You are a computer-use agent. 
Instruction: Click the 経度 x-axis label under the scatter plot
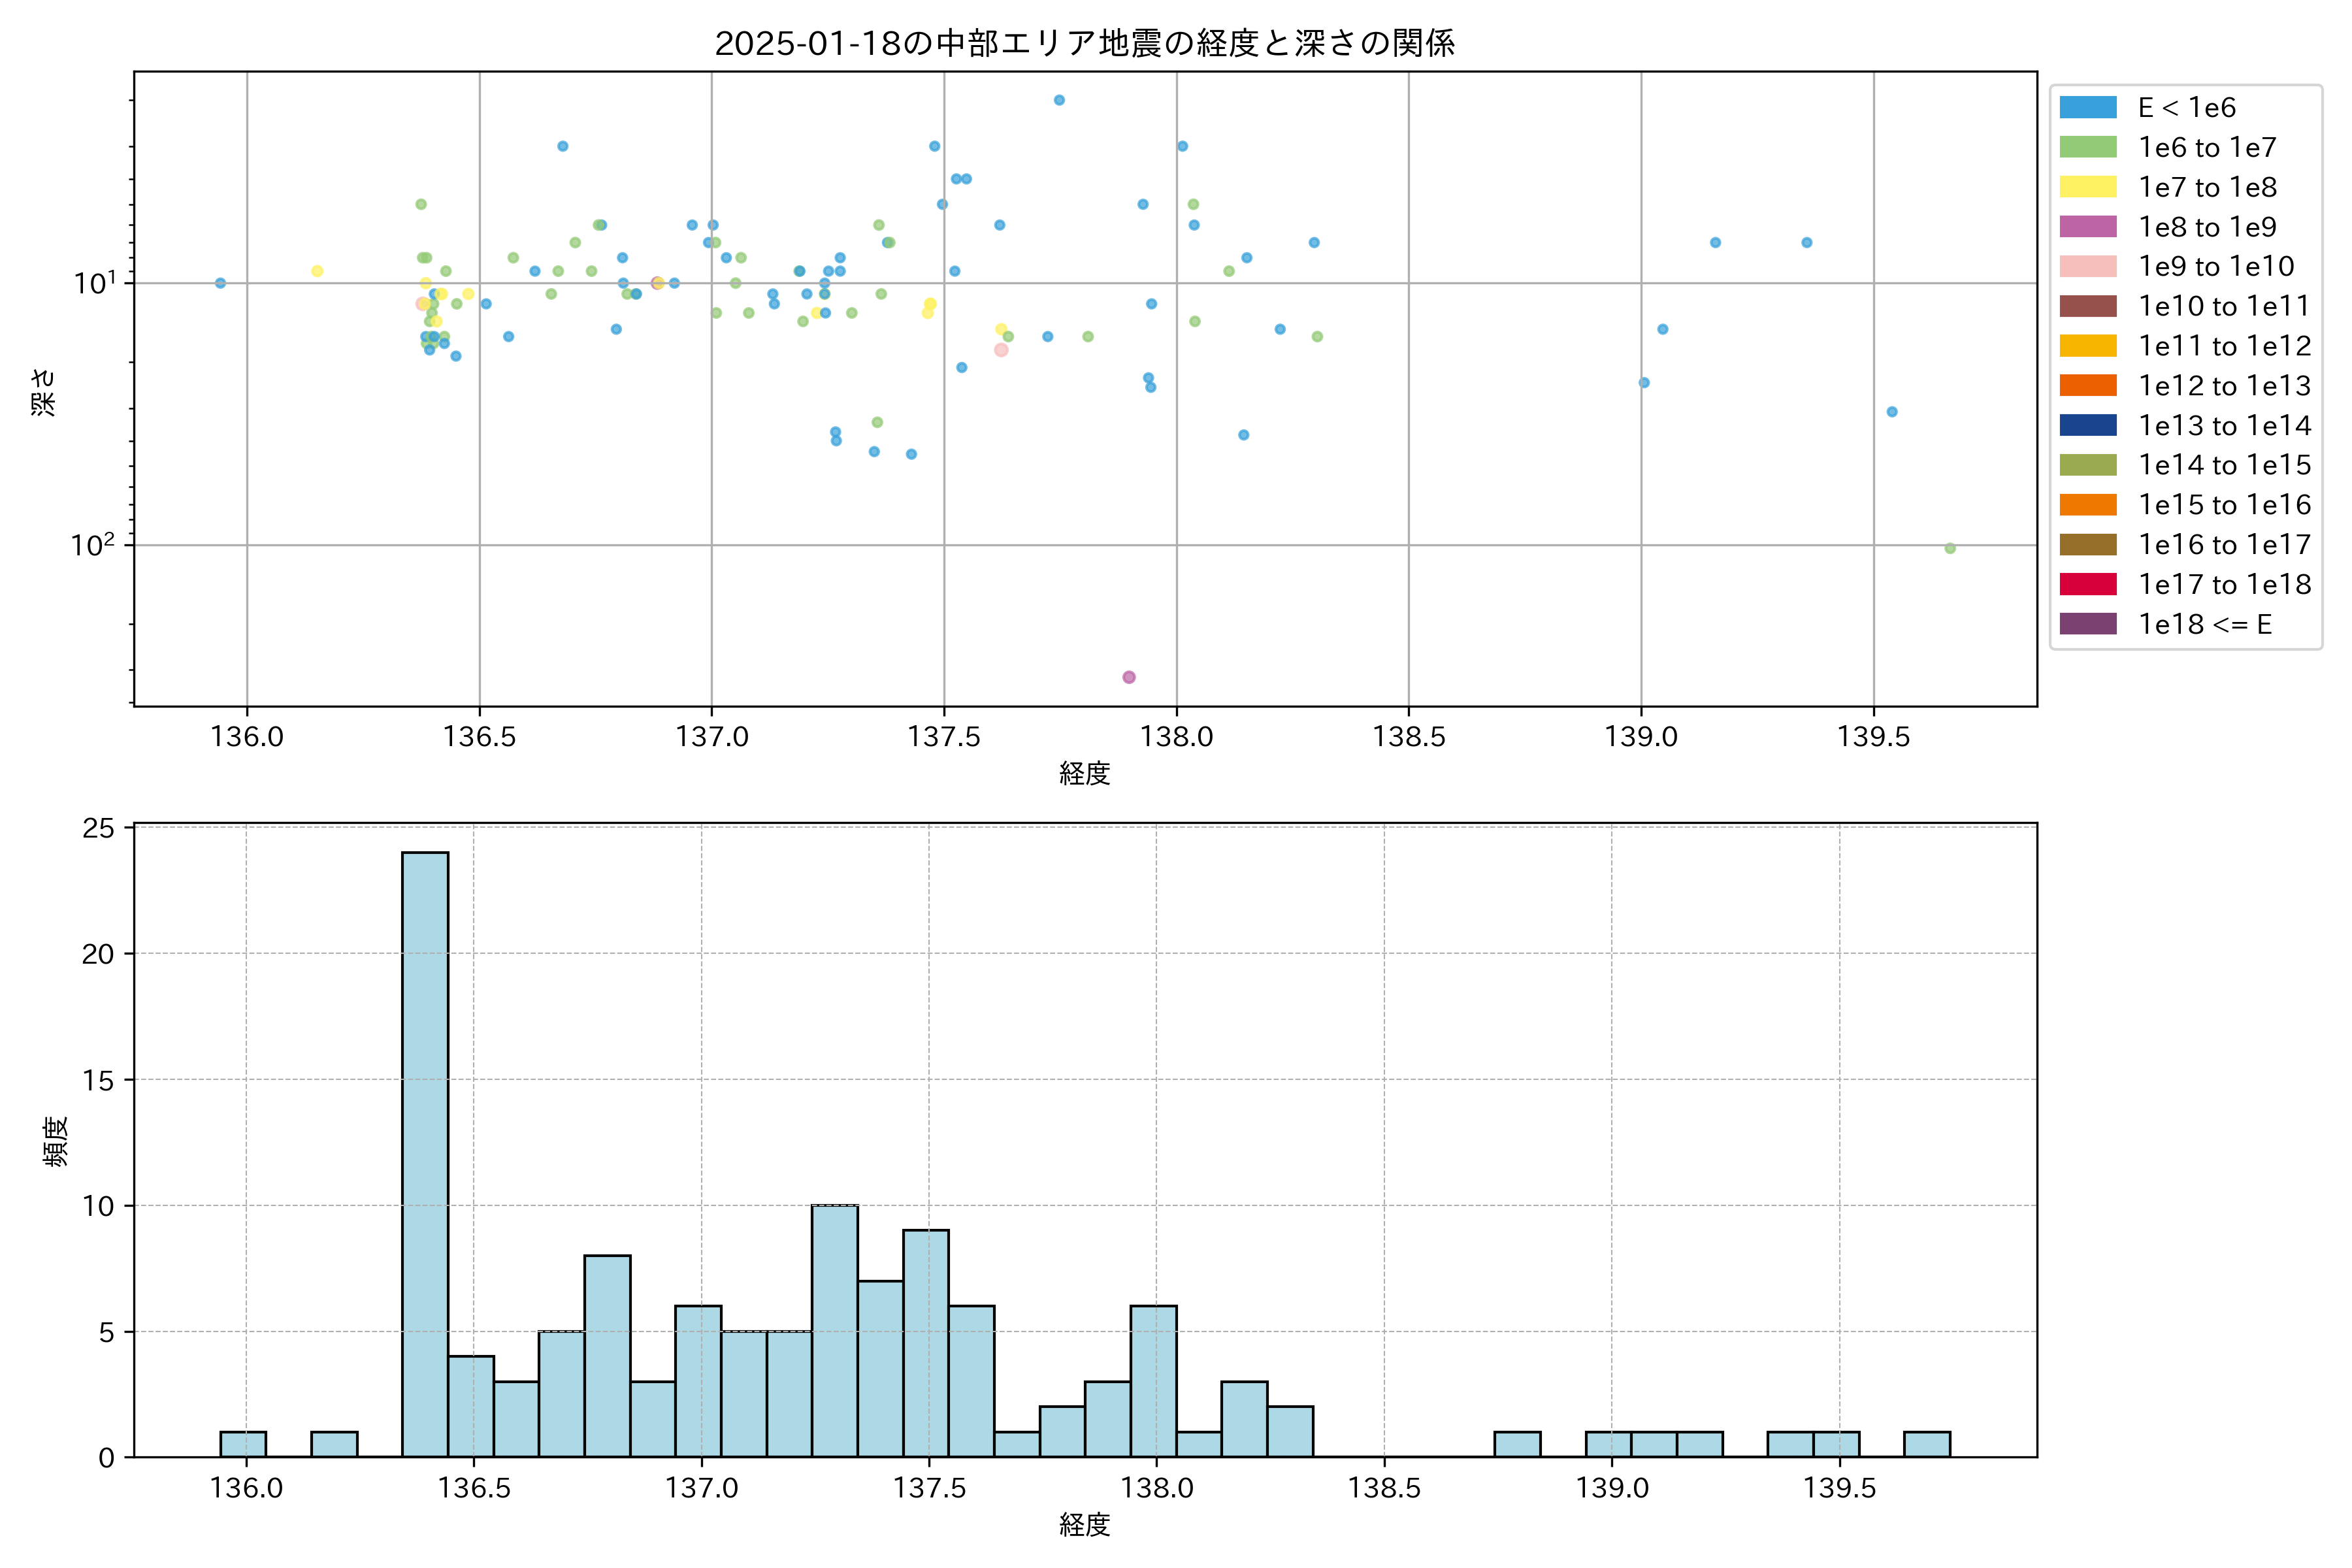[x=1084, y=773]
